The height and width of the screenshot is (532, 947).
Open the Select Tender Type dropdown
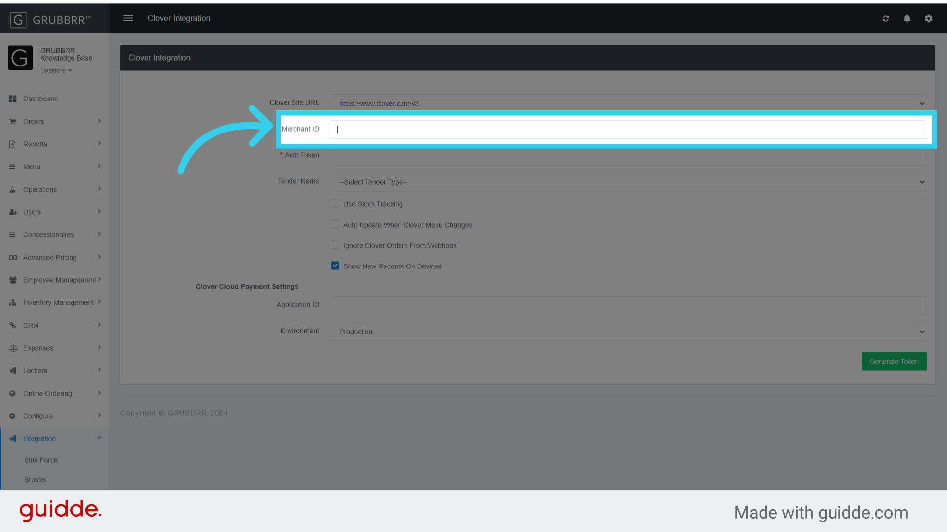[629, 182]
